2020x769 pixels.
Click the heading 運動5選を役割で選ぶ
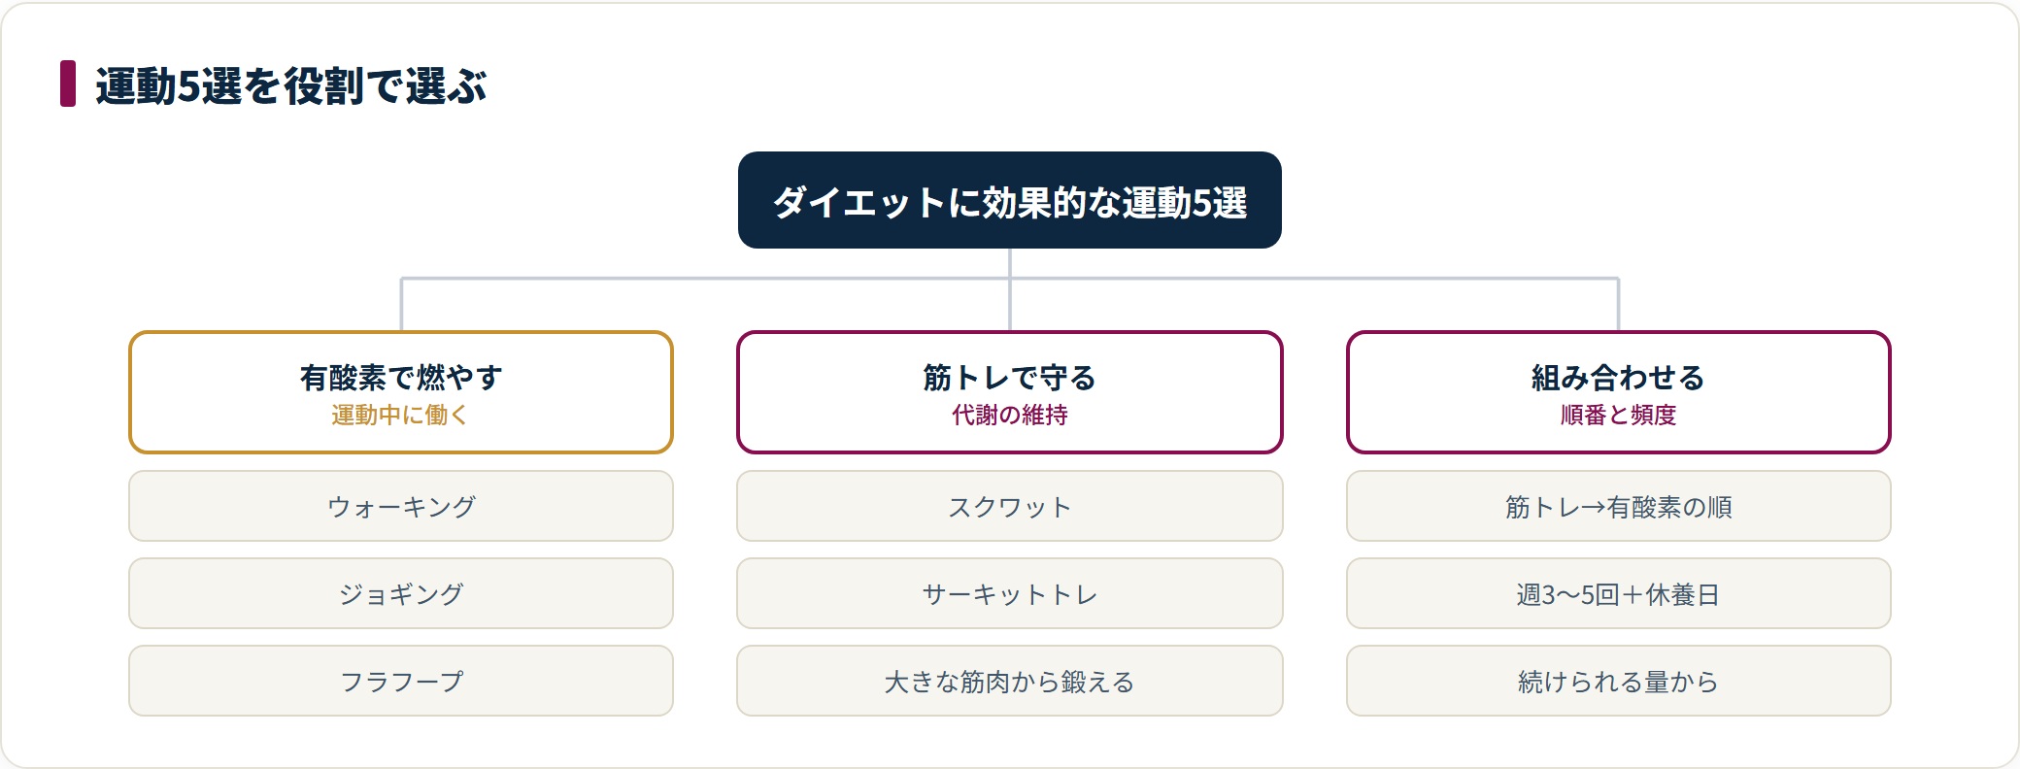pyautogui.click(x=290, y=85)
